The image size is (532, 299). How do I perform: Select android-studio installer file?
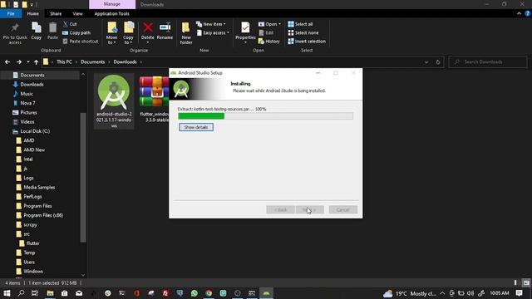click(x=114, y=101)
